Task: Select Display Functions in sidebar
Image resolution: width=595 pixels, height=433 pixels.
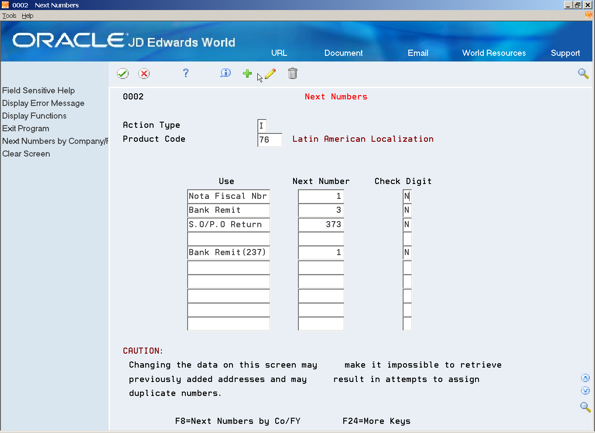Action: [34, 116]
